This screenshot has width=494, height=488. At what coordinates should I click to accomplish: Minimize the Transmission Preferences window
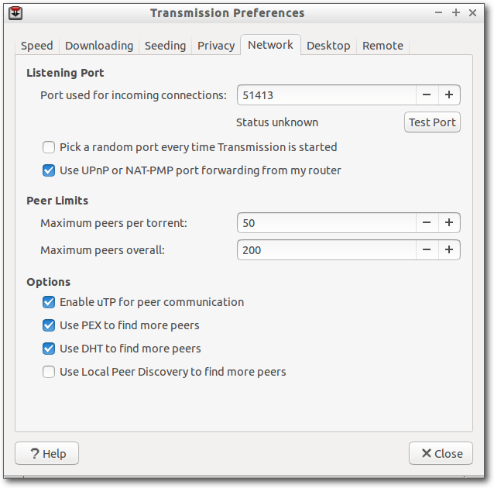(438, 13)
